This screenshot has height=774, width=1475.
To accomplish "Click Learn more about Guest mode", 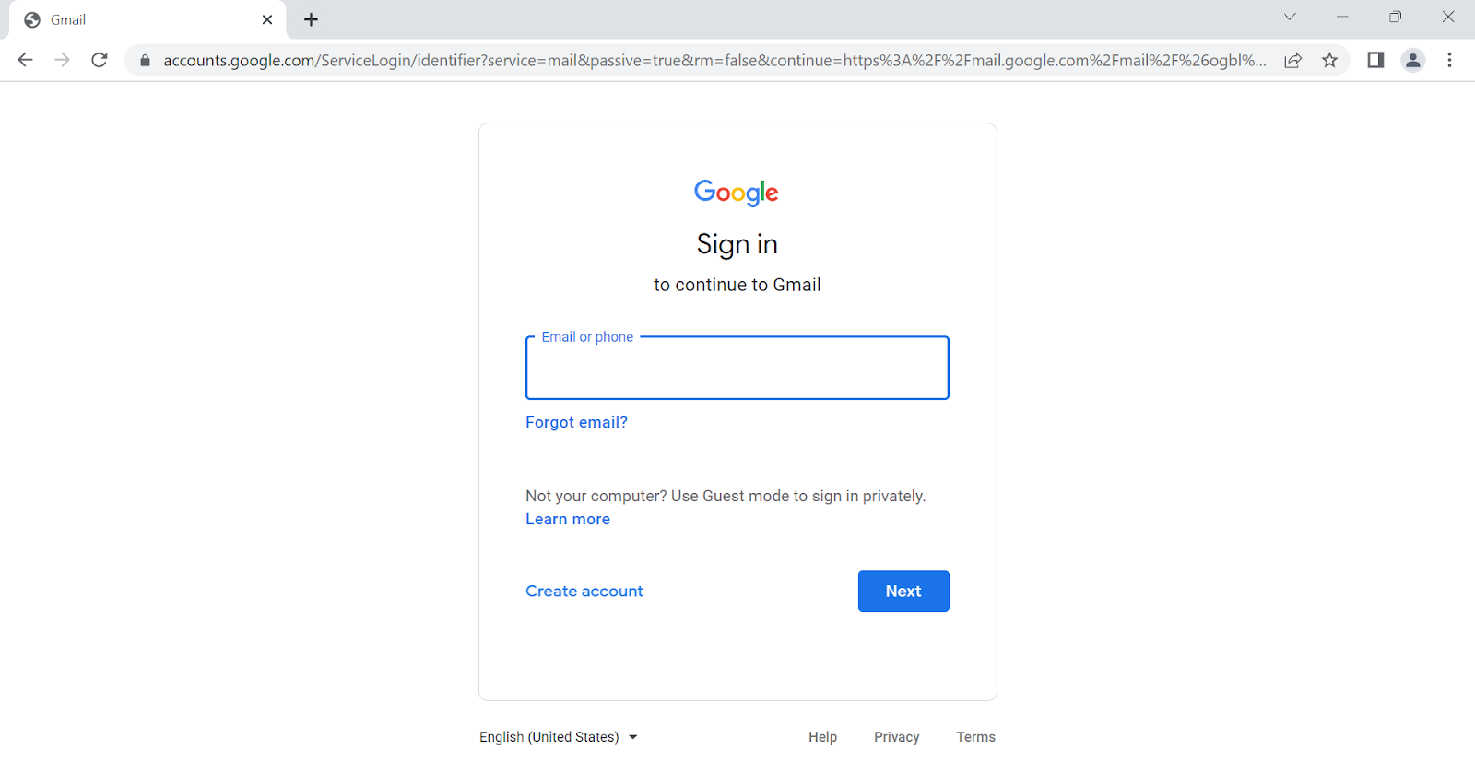I will click(567, 519).
